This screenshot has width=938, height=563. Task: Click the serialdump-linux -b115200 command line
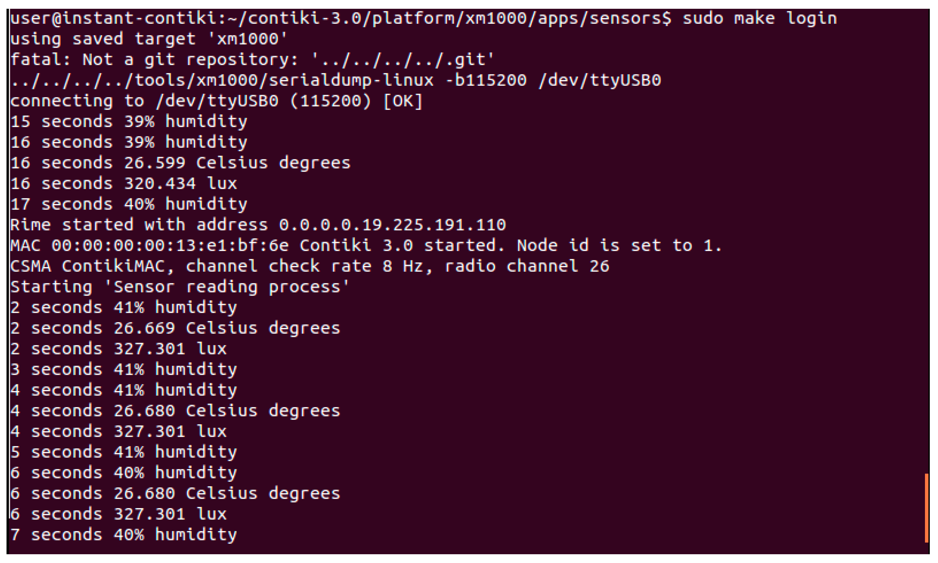click(335, 80)
